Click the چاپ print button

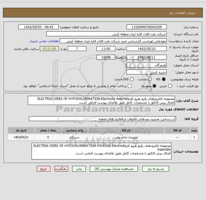tap(79, 169)
